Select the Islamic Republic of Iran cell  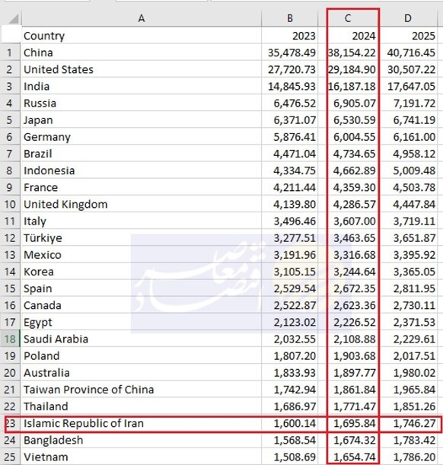(142, 423)
